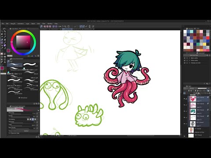Toggle visibility of the pink tentacle layer

185,99
